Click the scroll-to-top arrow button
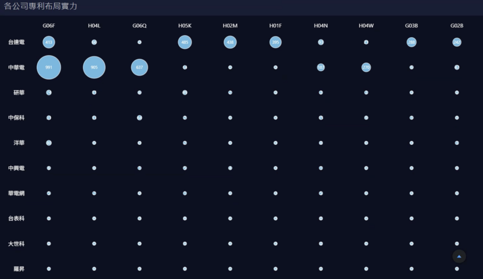The image size is (483, 279). [459, 256]
